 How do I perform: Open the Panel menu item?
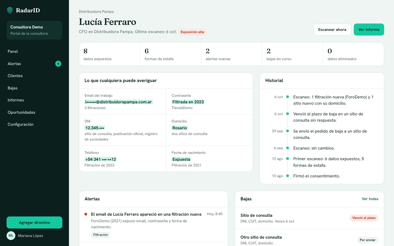[34, 51]
